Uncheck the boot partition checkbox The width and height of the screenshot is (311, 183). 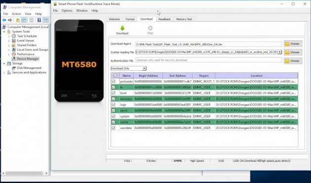pyautogui.click(x=114, y=93)
